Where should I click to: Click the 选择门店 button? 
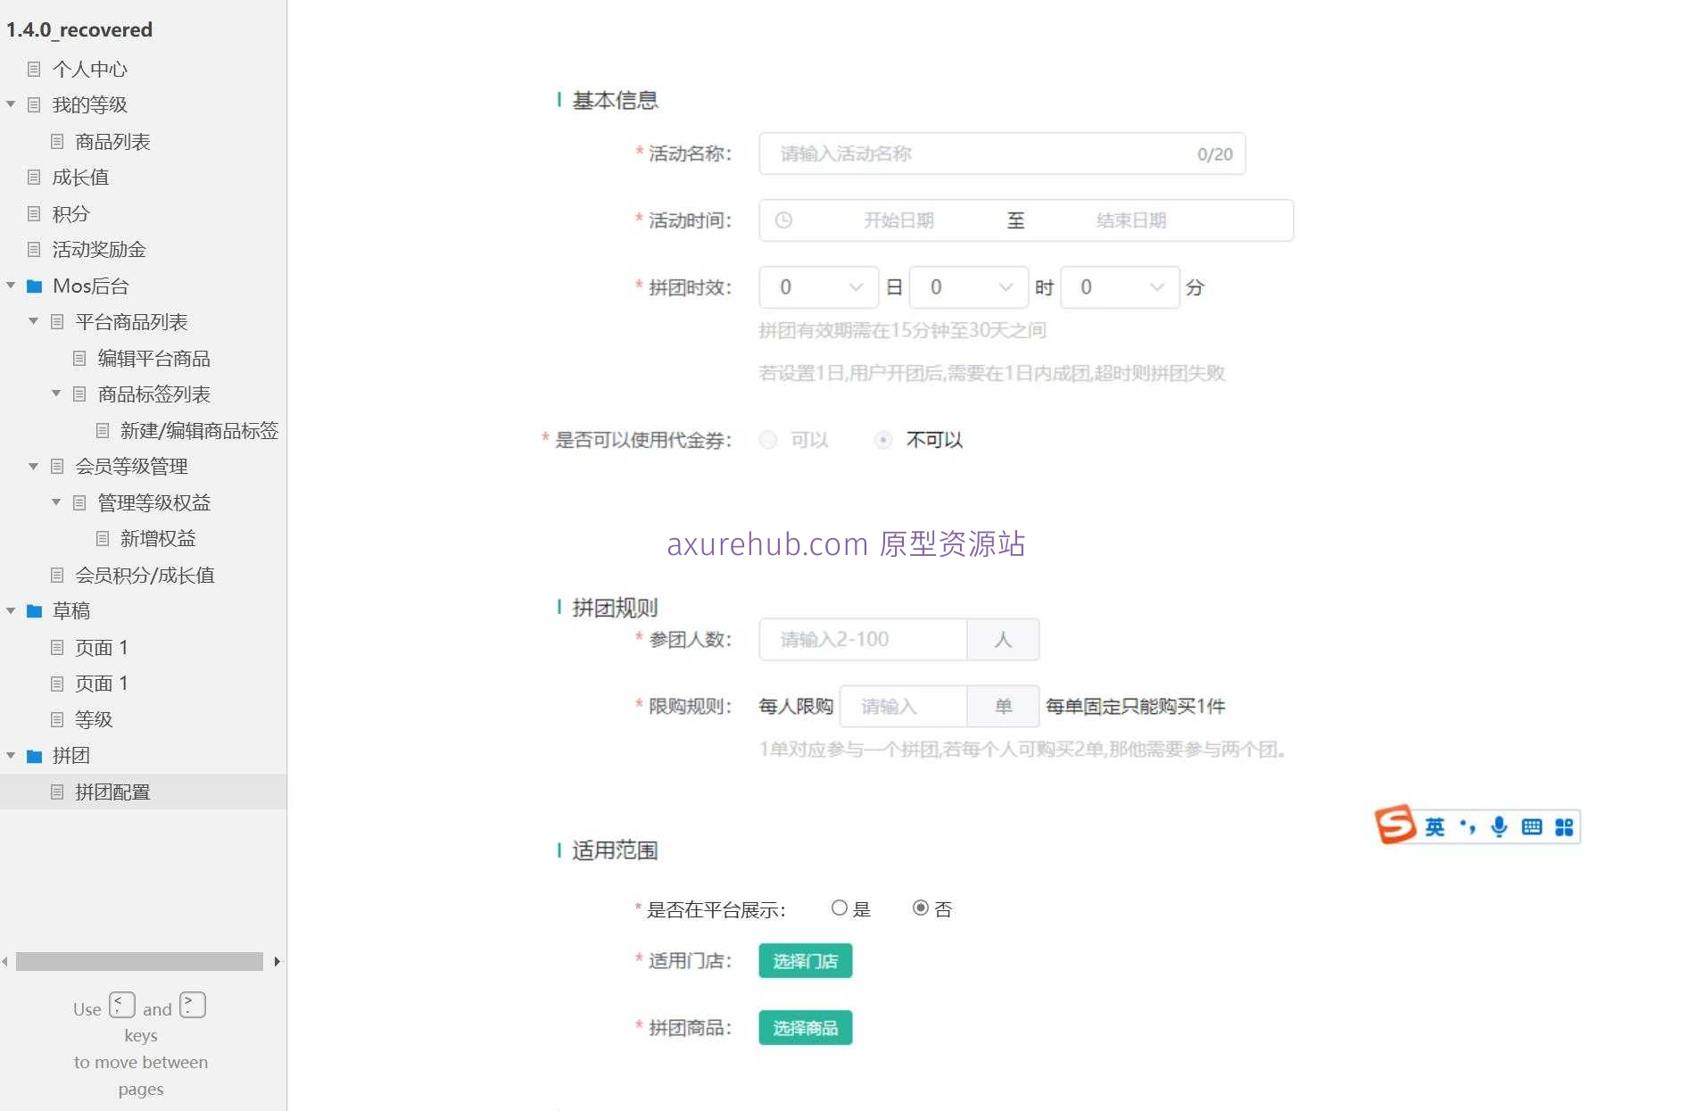(804, 961)
